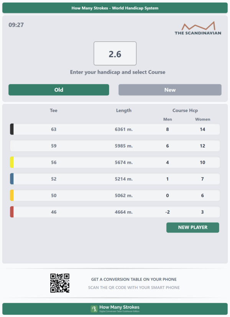This screenshot has height=317, width=230.
Task: Click the black tee color marker
Action: pyautogui.click(x=12, y=129)
